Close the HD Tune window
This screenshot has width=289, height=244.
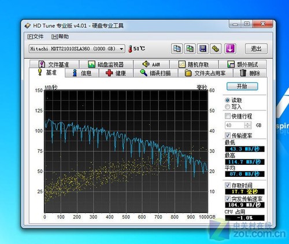coord(263,24)
